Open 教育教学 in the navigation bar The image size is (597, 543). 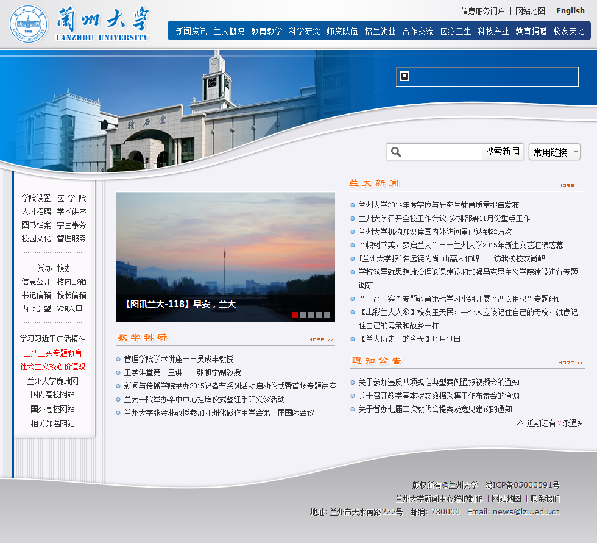point(267,31)
